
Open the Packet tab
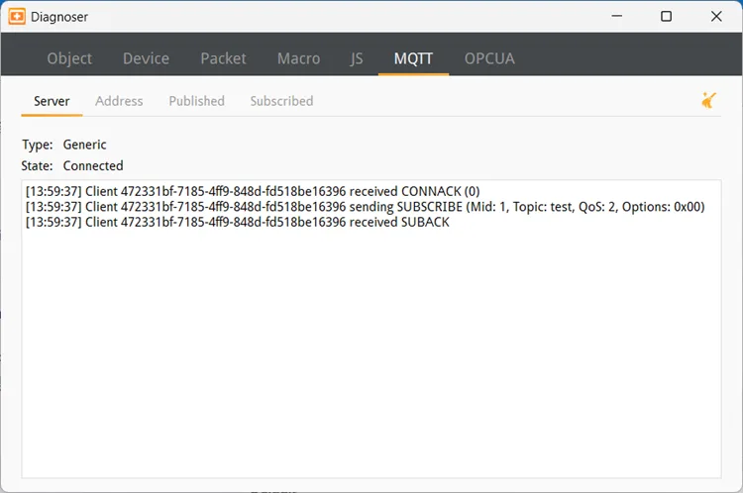(223, 58)
